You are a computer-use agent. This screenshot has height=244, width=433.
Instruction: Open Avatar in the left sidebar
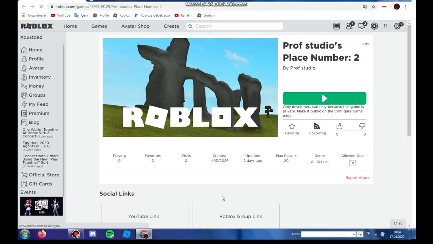point(32,68)
